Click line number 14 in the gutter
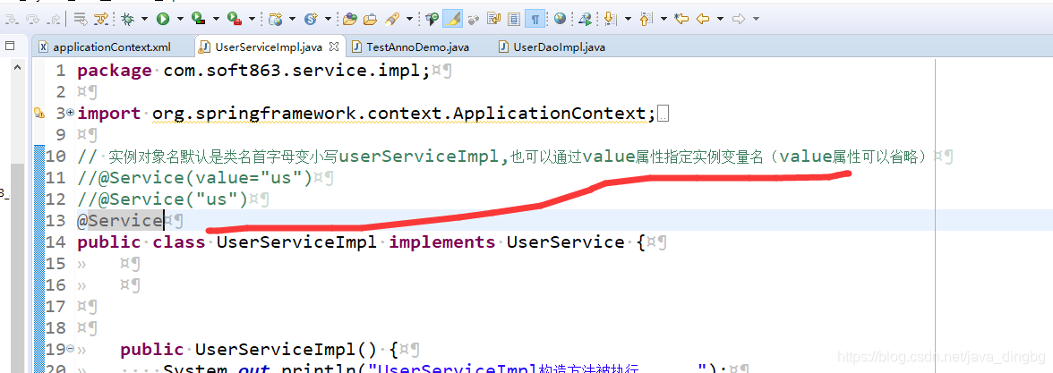The height and width of the screenshot is (373, 1053). (56, 242)
